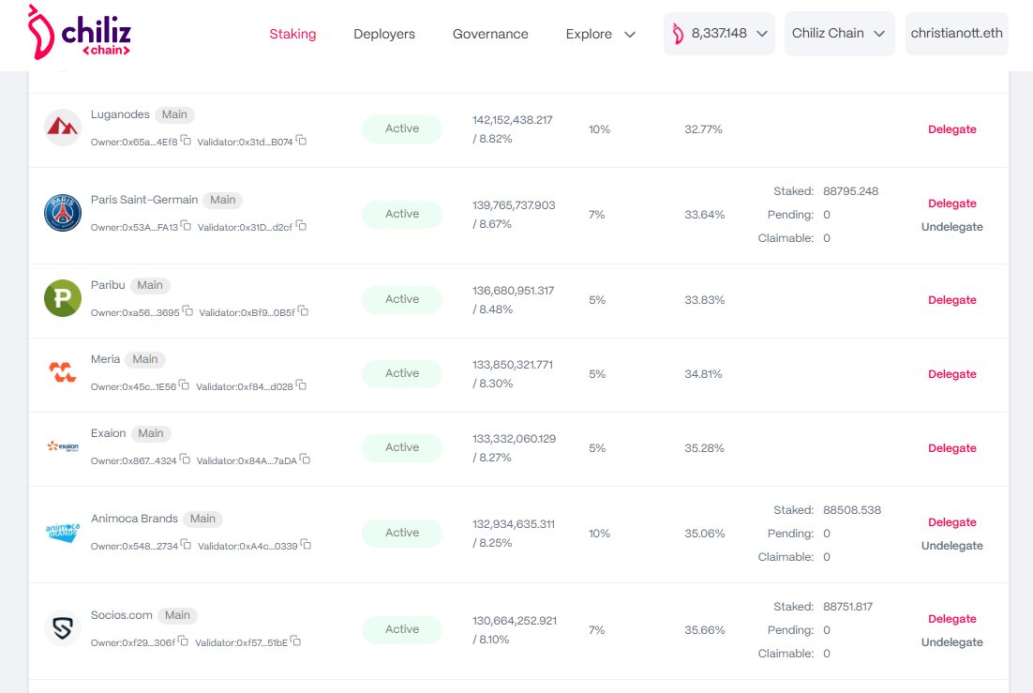The image size is (1033, 693).
Task: Click the Exaion validator logo
Action: 63,446
